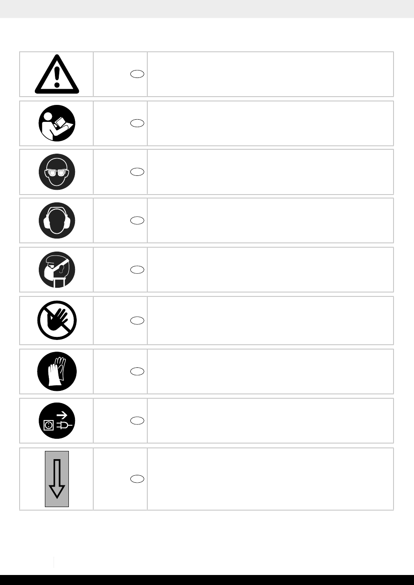Click the dust mask respirator icon
Viewport: 414px width, 585px height.
[x=57, y=270]
